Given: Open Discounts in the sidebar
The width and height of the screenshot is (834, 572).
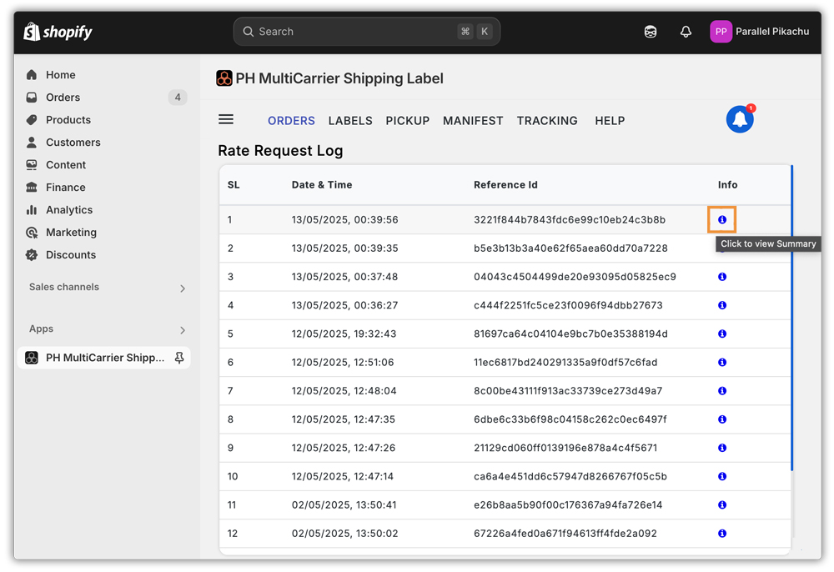Looking at the screenshot, I should [x=71, y=254].
